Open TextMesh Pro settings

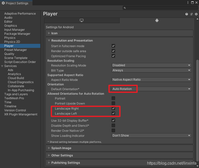(14, 98)
